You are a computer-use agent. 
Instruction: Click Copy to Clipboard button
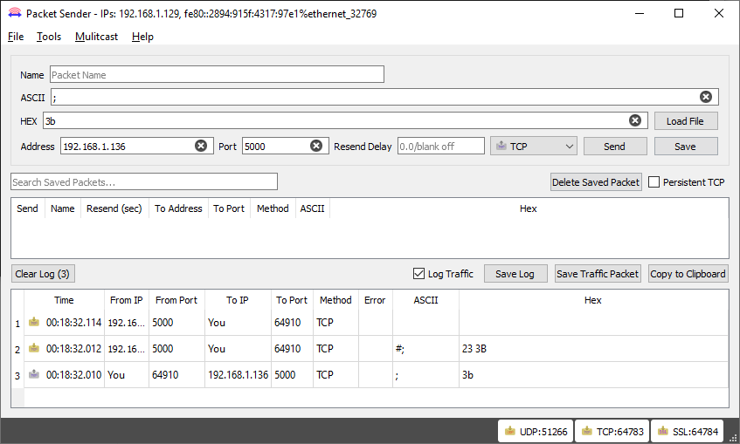pyautogui.click(x=688, y=274)
